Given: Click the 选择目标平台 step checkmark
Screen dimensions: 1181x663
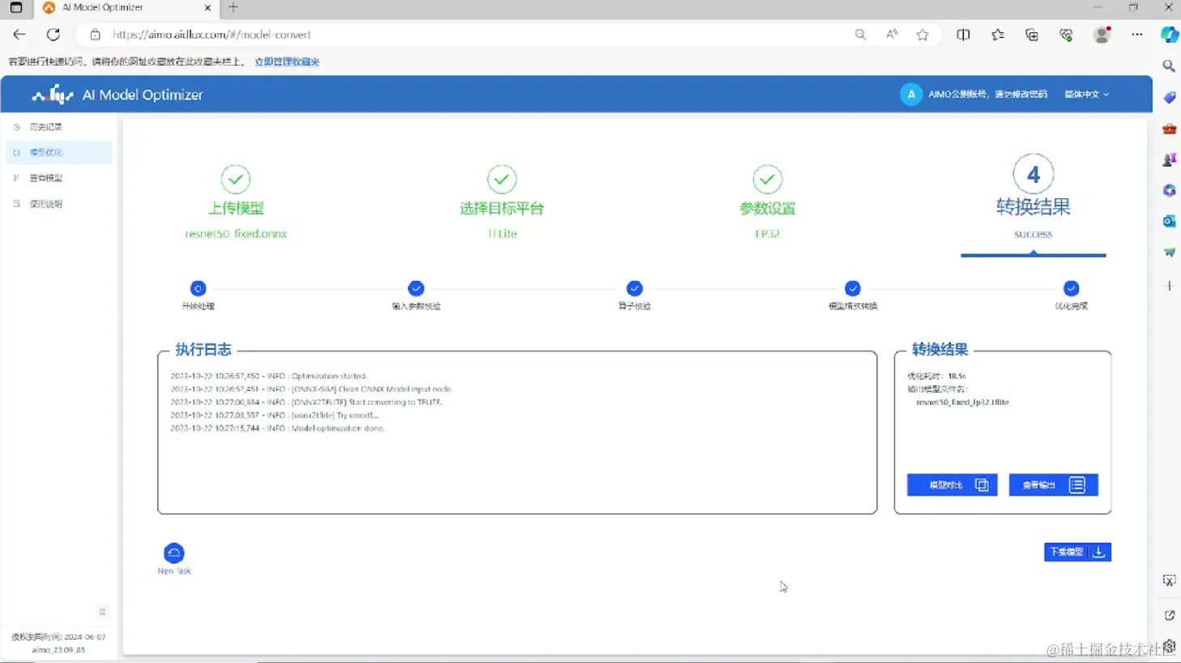Looking at the screenshot, I should pyautogui.click(x=501, y=179).
